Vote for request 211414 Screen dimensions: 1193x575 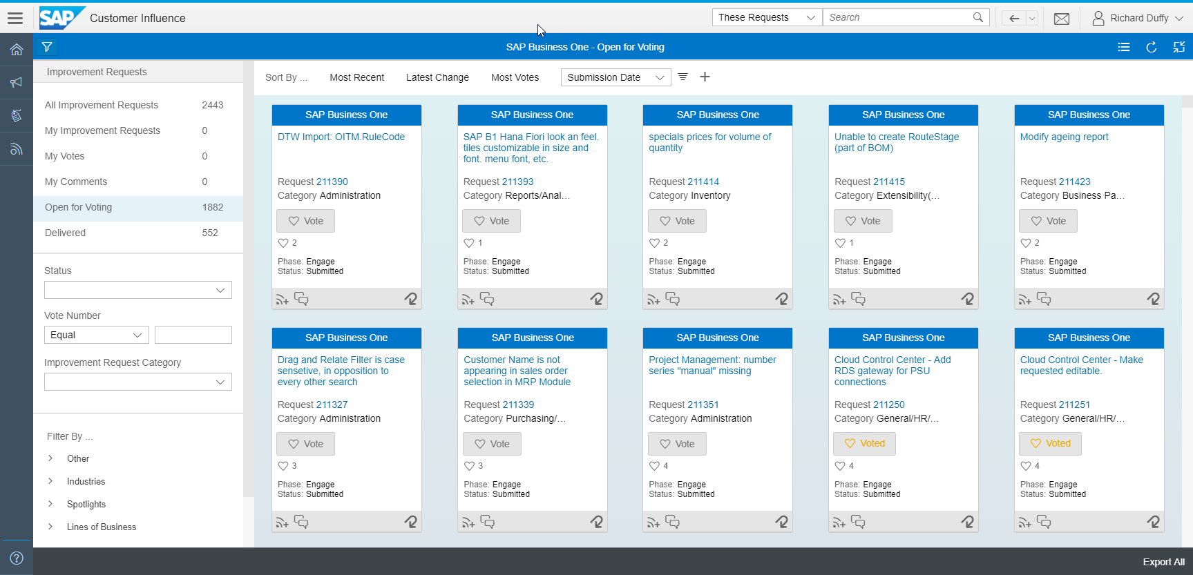pyautogui.click(x=677, y=221)
